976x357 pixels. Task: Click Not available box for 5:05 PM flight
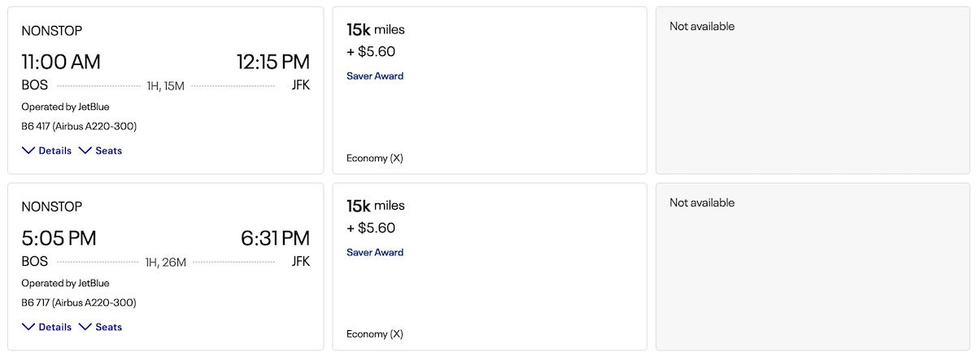pyautogui.click(x=812, y=267)
